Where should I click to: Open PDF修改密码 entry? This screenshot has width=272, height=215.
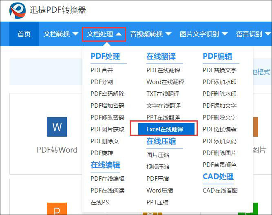click(108, 117)
